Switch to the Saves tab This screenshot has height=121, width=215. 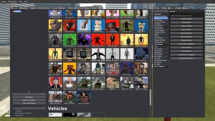point(94,8)
